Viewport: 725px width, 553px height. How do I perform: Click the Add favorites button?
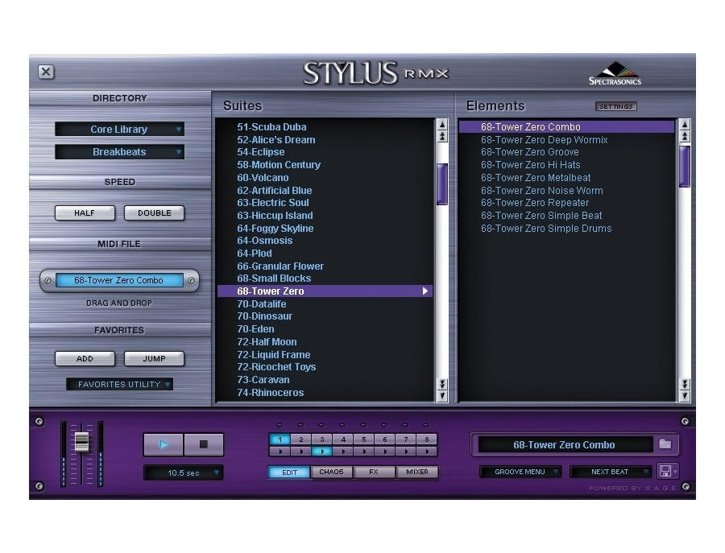pos(85,358)
